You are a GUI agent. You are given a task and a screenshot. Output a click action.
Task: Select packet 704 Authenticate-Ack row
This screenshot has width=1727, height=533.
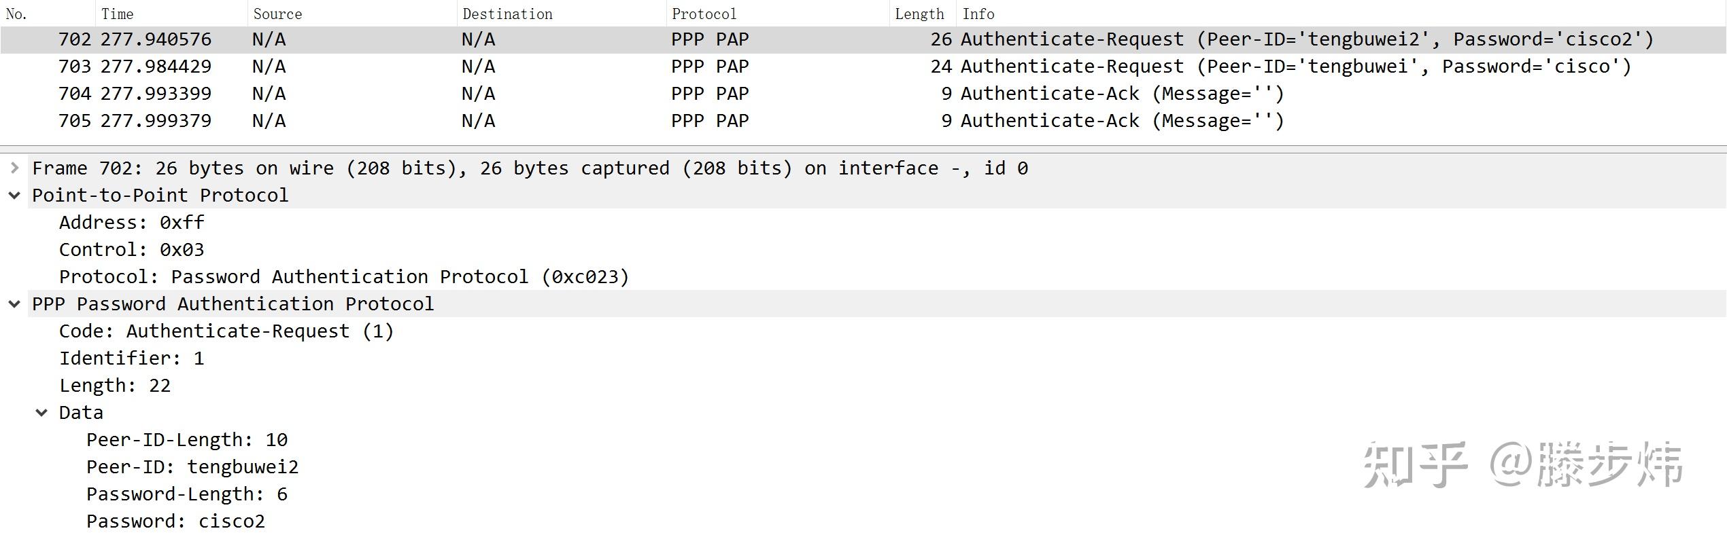point(816,94)
